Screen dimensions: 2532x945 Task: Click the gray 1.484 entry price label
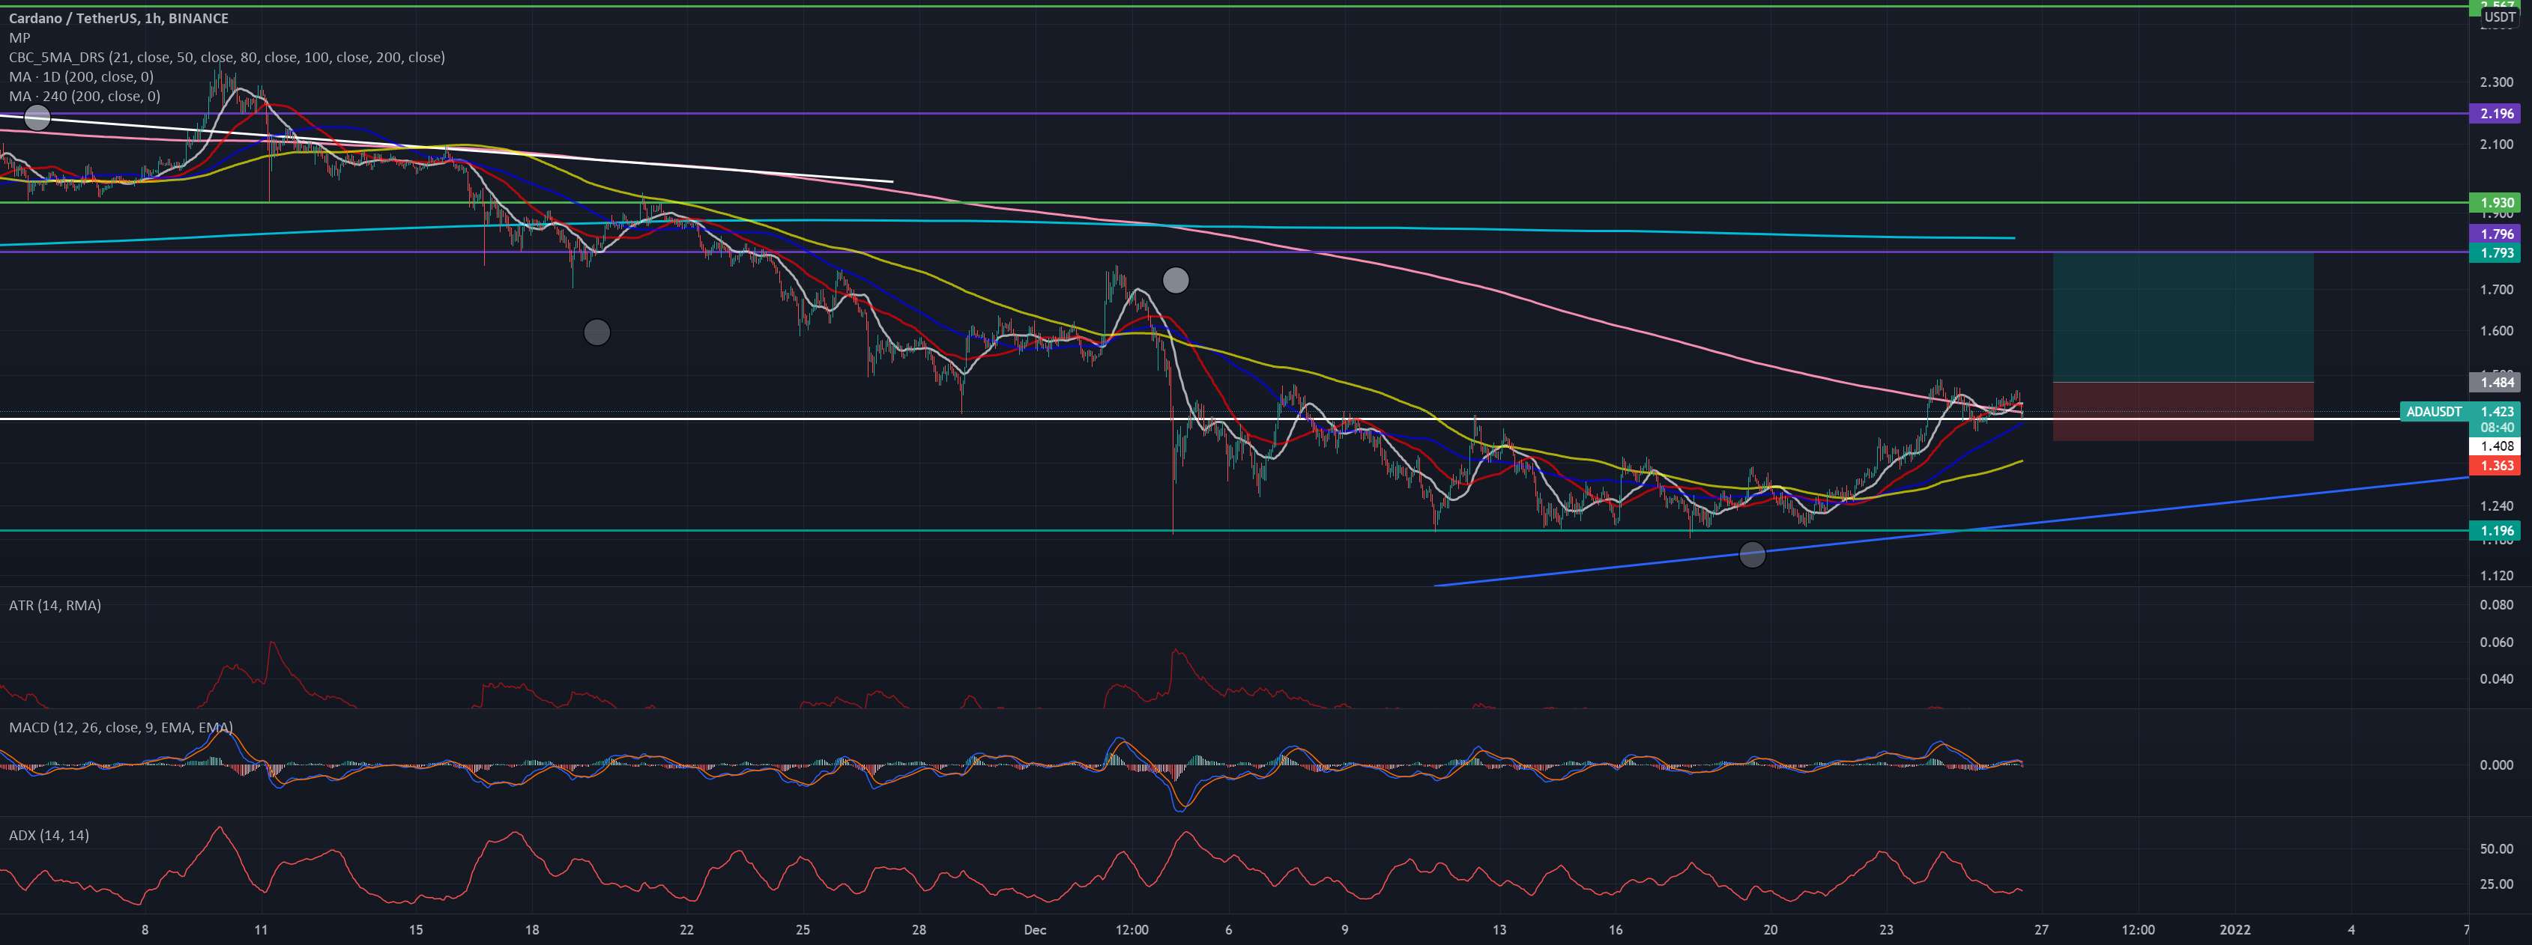pos(2497,382)
